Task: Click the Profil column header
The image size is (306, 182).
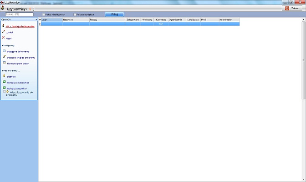Action: click(x=210, y=20)
